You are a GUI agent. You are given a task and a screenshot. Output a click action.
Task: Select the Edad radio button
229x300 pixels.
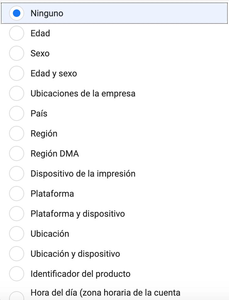[x=16, y=33]
